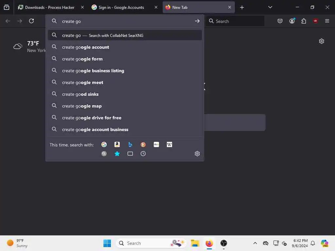Search this time with Google

[104, 144]
